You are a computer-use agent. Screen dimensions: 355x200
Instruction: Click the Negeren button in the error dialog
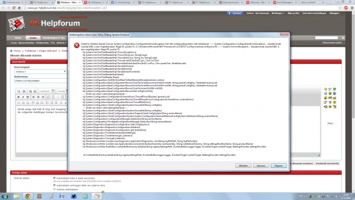click(x=279, y=166)
